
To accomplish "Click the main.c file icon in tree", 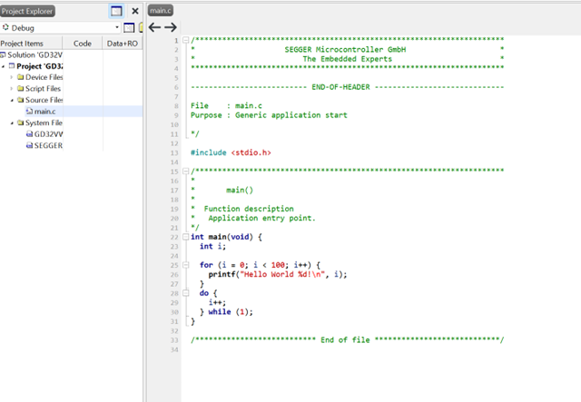I will click(29, 112).
